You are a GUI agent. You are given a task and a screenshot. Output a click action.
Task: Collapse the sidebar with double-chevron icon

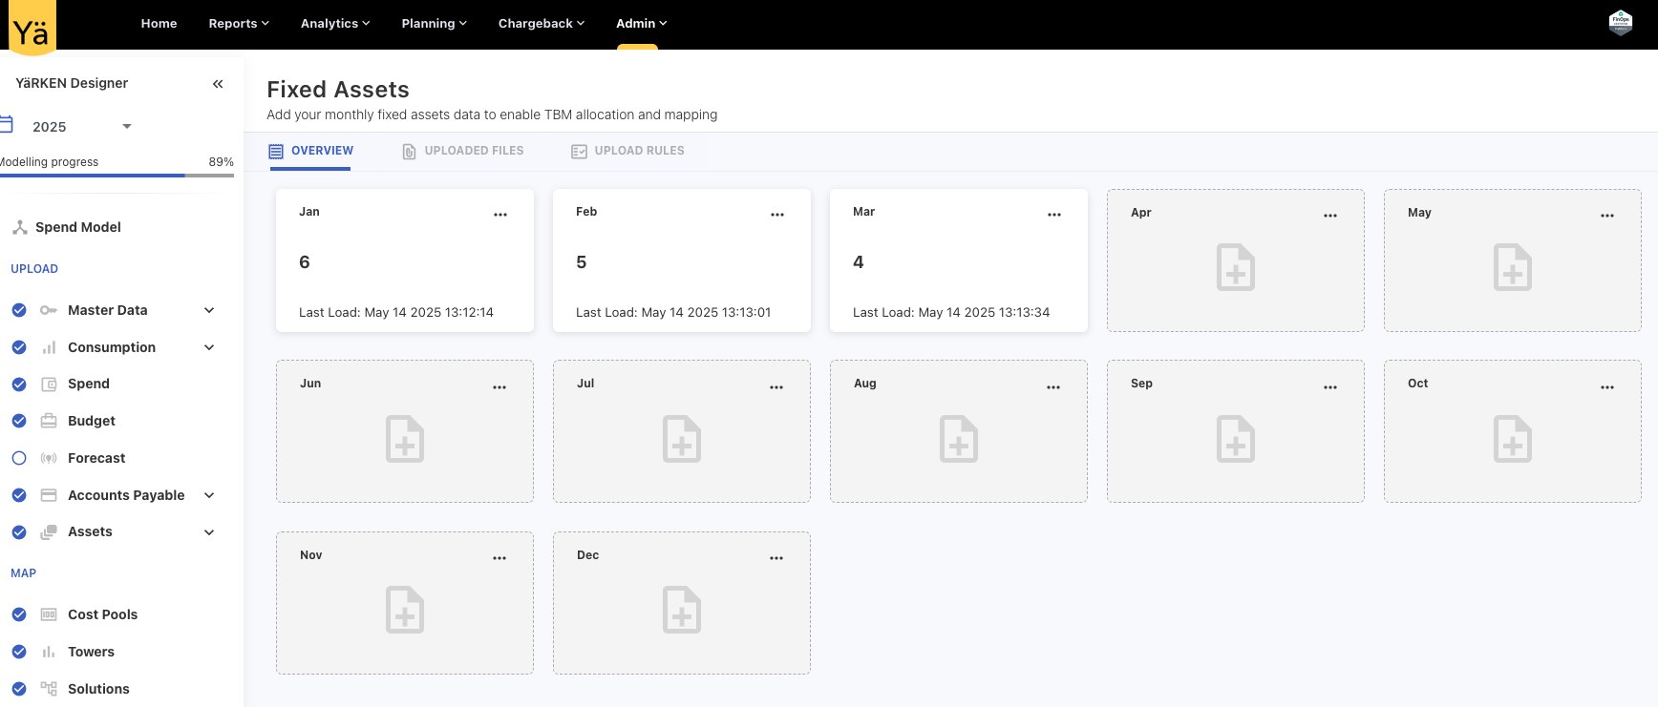point(218,84)
